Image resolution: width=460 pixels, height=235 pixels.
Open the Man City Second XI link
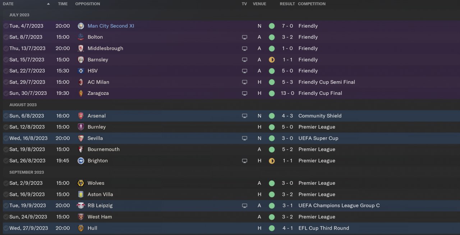[x=111, y=26]
